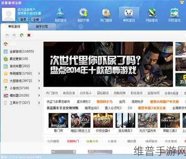This screenshot has height=159, width=186.
Task: Select the 战略战棋 category tab
Action: point(120,93)
